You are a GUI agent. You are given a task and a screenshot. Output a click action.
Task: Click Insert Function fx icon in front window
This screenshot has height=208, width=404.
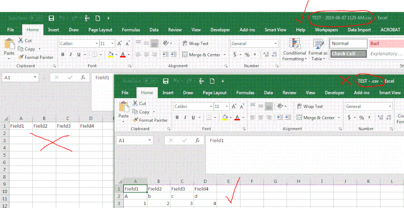pyautogui.click(x=198, y=141)
